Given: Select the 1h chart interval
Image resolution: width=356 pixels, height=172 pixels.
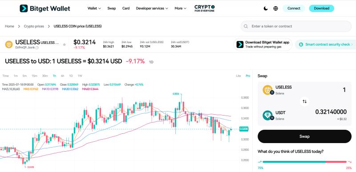Looking at the screenshot, I should coord(54,76).
